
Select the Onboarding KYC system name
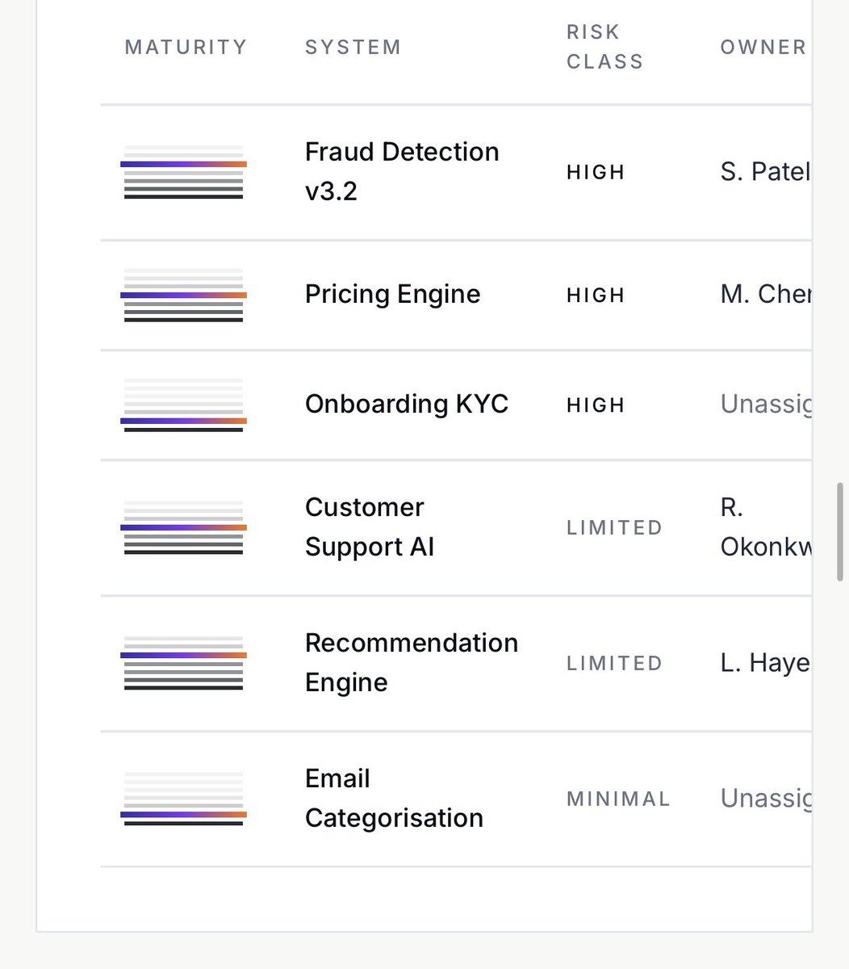(x=407, y=404)
